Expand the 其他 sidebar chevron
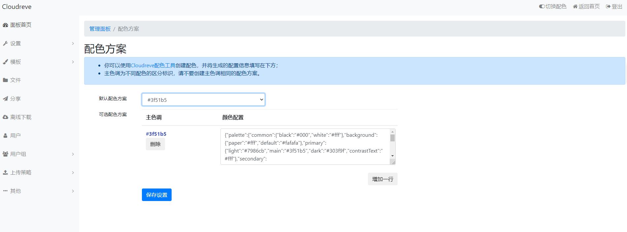This screenshot has height=232, width=627. tap(73, 191)
